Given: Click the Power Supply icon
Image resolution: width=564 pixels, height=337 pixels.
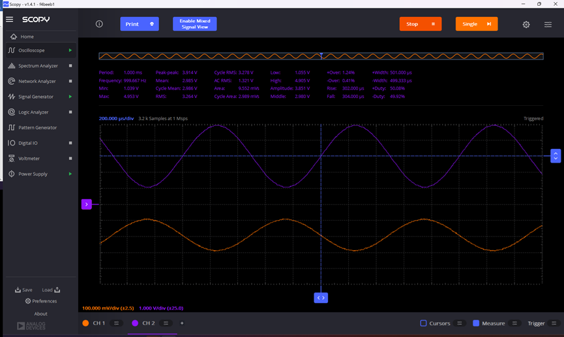Looking at the screenshot, I should click(12, 174).
